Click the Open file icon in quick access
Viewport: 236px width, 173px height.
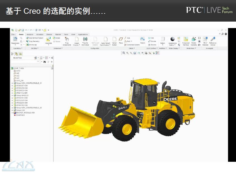tap(19, 30)
